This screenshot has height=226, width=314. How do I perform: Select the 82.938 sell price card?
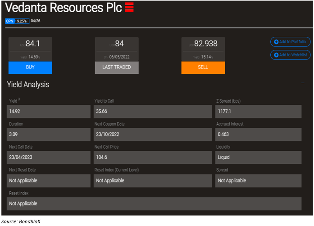click(x=203, y=49)
